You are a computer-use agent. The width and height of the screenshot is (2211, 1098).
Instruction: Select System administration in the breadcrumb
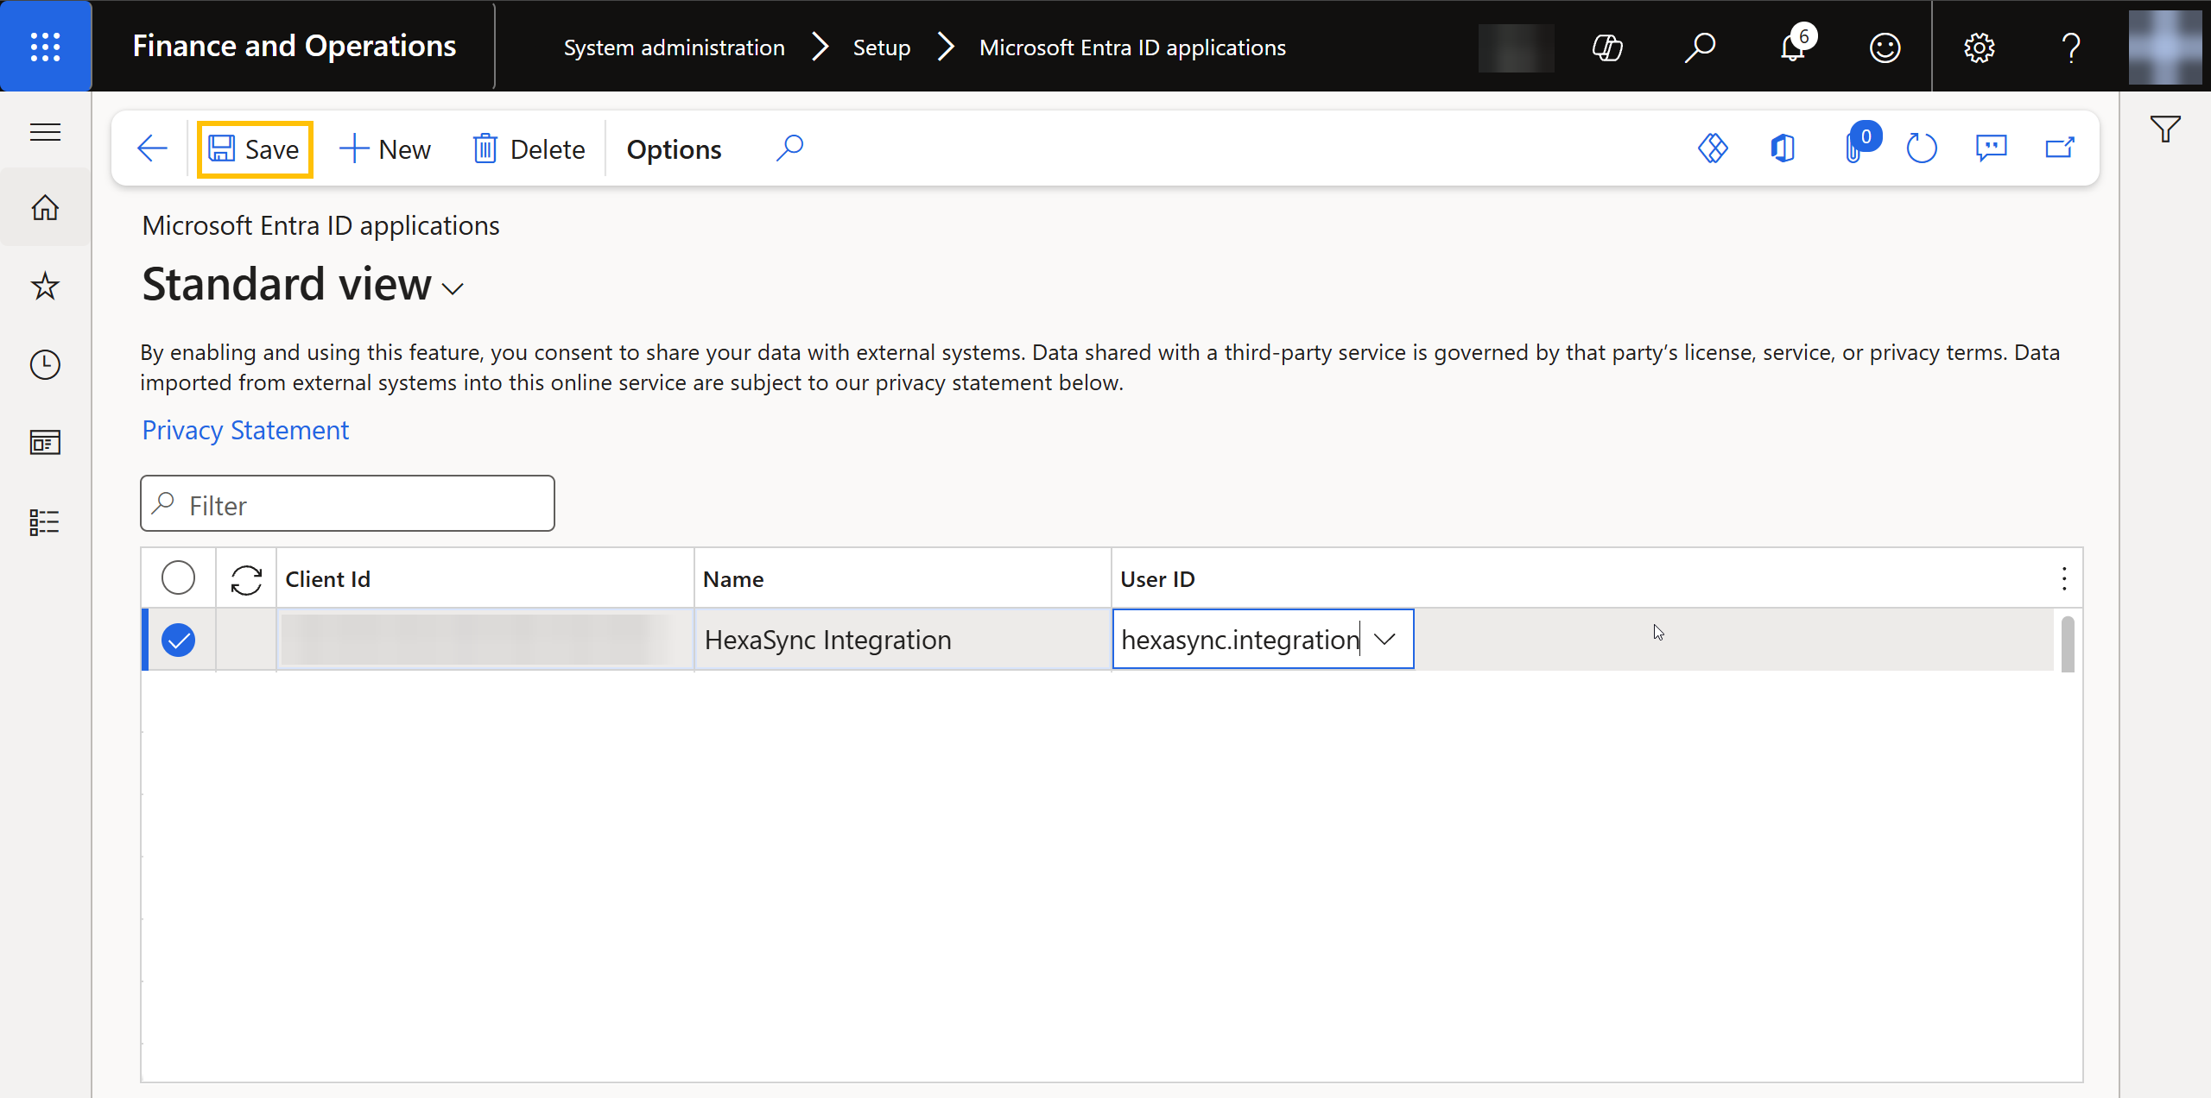[674, 47]
